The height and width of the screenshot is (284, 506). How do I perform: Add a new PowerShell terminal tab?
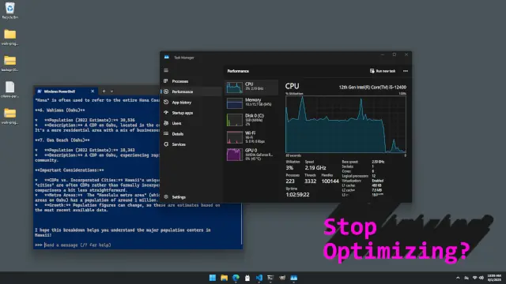click(104, 92)
